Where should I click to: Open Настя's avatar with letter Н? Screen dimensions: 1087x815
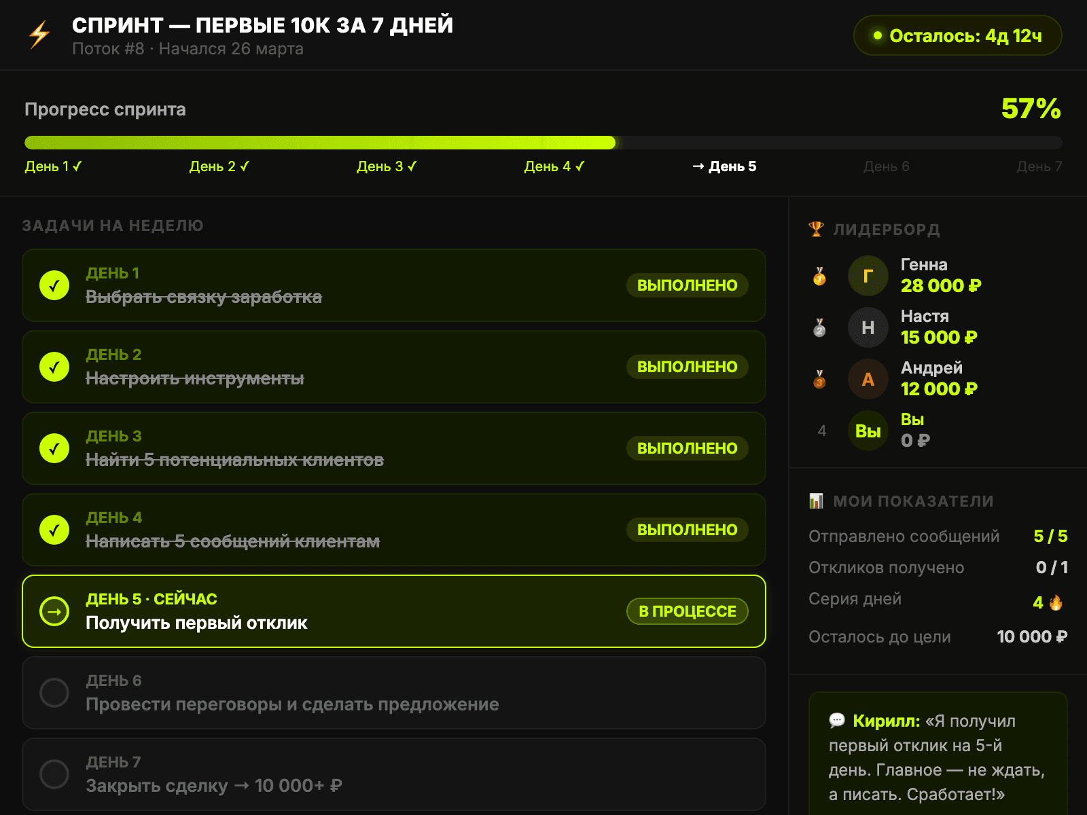point(868,327)
